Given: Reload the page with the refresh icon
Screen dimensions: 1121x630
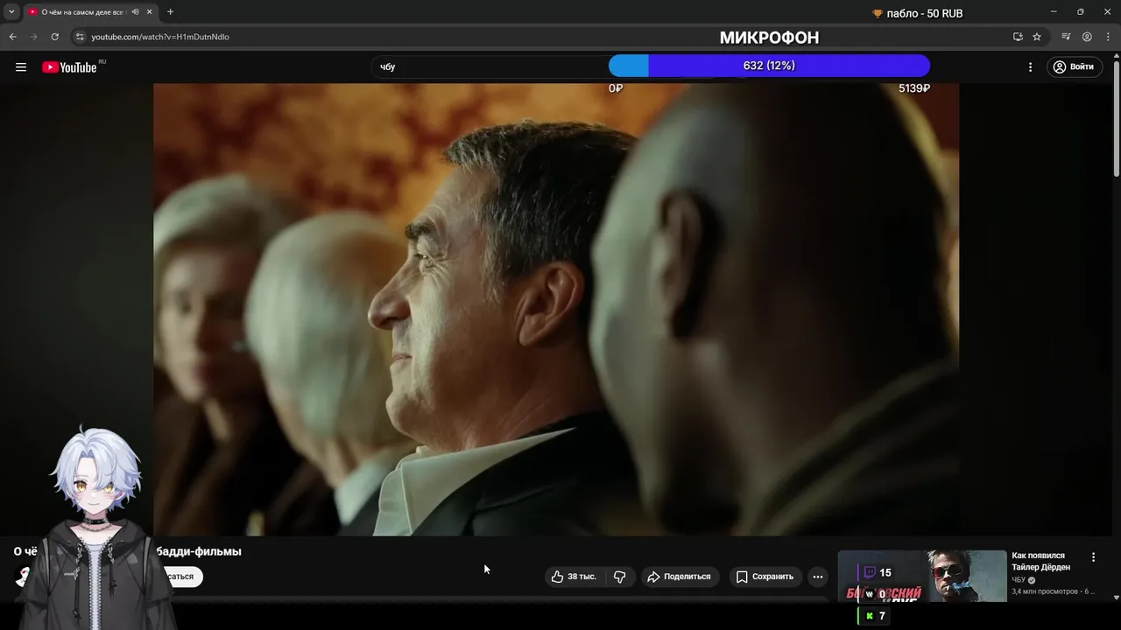Looking at the screenshot, I should (54, 37).
